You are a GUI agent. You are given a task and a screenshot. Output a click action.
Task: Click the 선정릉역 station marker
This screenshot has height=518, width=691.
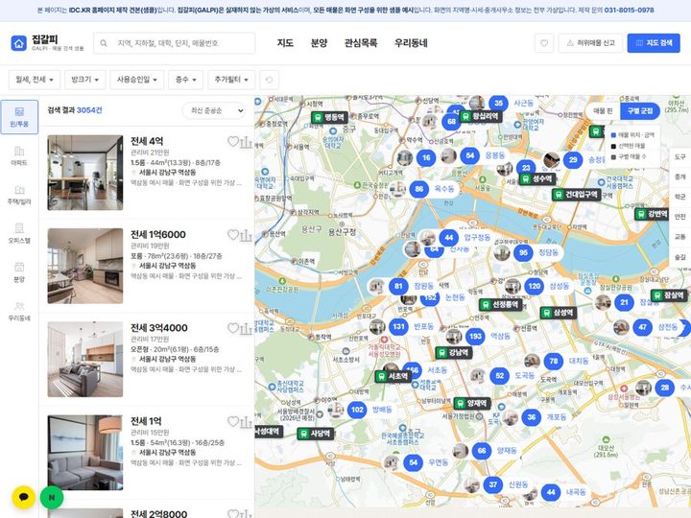(x=501, y=304)
